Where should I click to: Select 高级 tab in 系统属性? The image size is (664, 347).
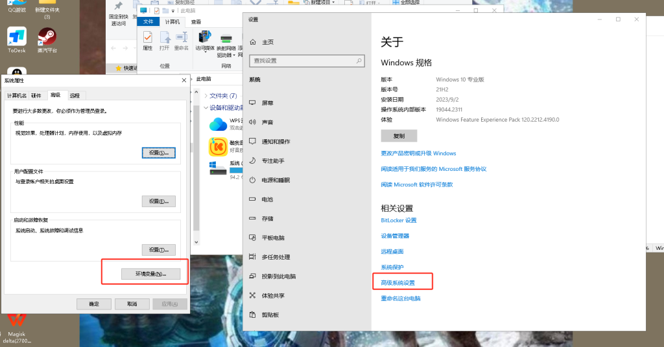(x=56, y=95)
